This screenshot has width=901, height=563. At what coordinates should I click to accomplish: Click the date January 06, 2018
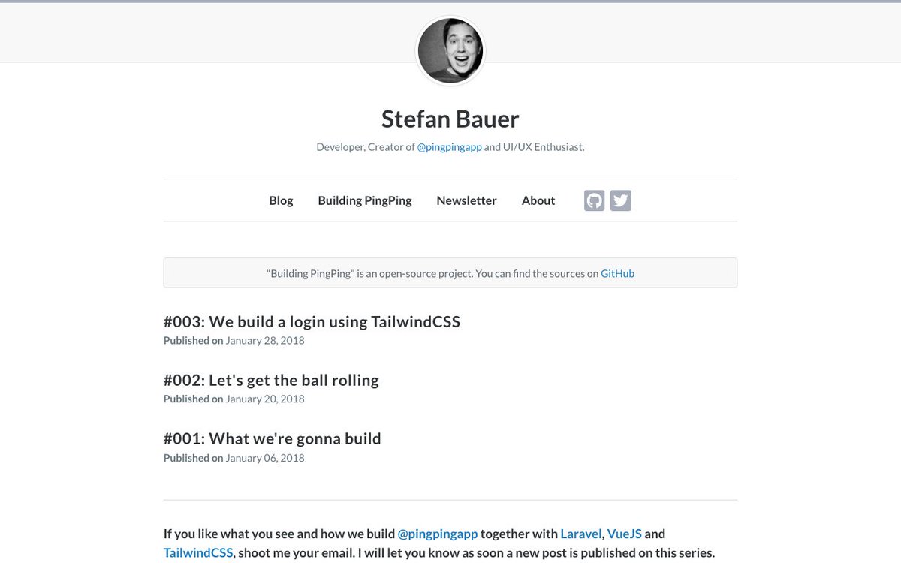coord(265,458)
